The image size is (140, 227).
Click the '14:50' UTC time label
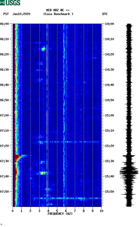tap(109, 100)
